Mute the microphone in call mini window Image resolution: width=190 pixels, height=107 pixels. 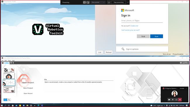tap(173, 100)
